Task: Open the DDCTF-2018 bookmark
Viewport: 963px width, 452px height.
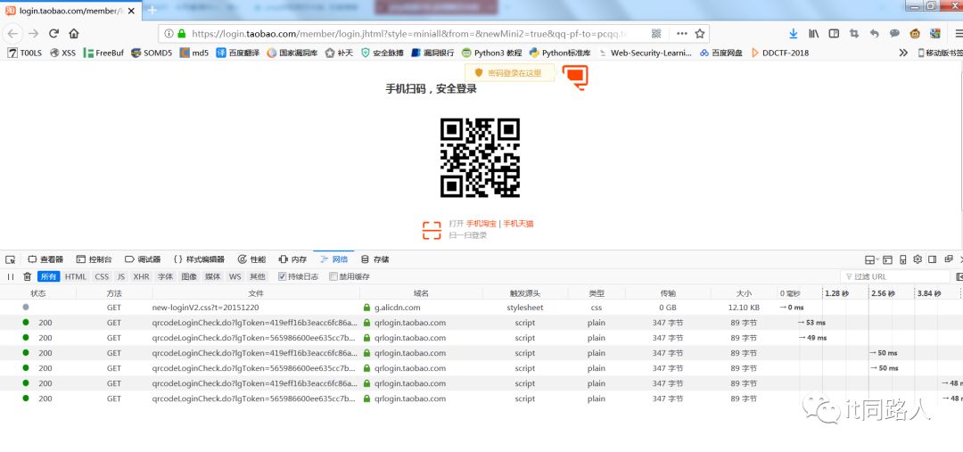Action: click(780, 53)
